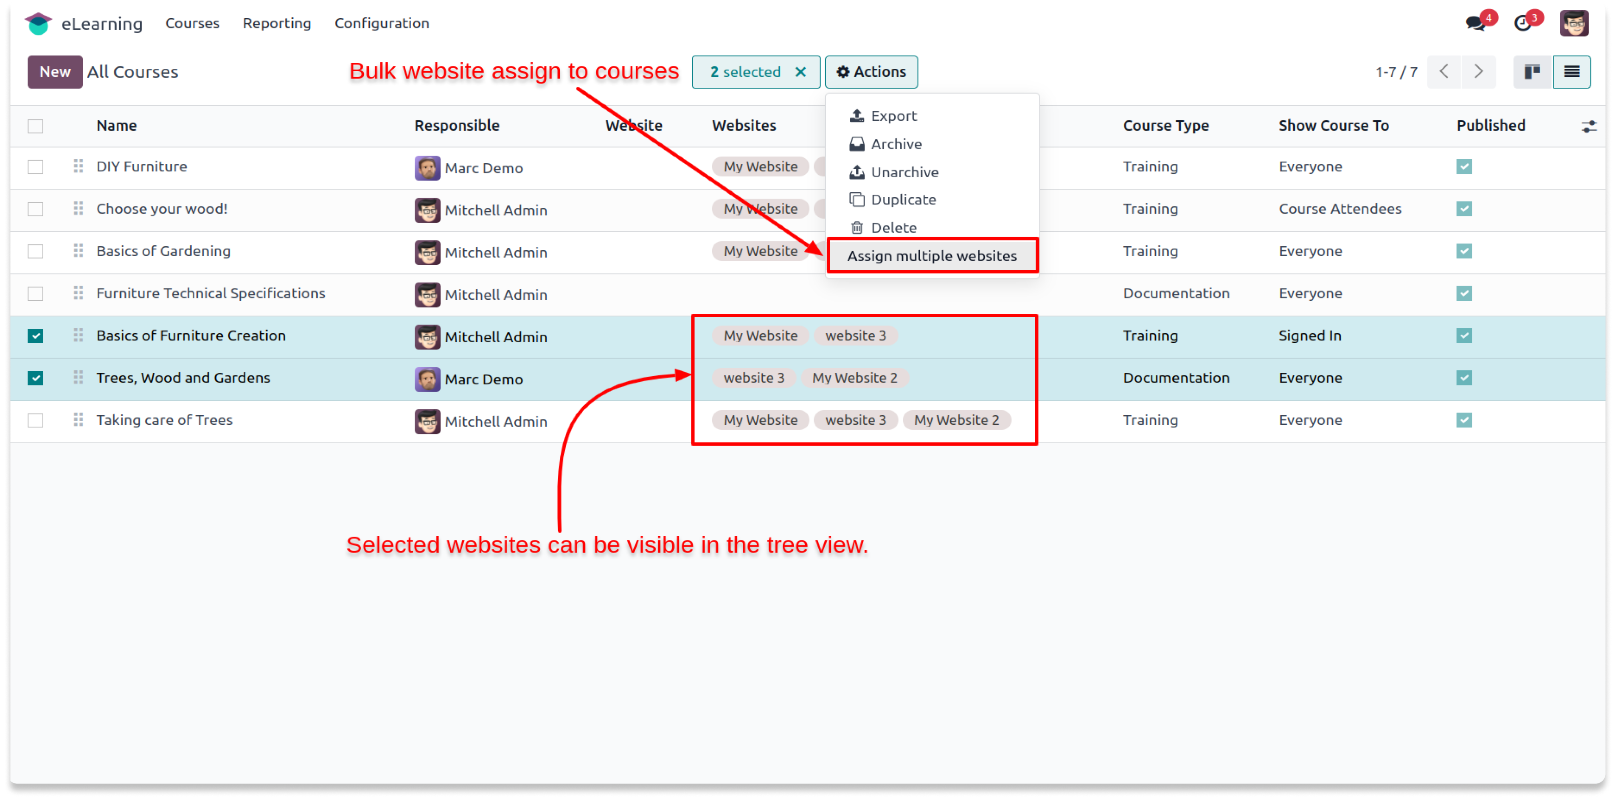1612x797 pixels.
Task: Open the Actions dropdown button
Action: (871, 72)
